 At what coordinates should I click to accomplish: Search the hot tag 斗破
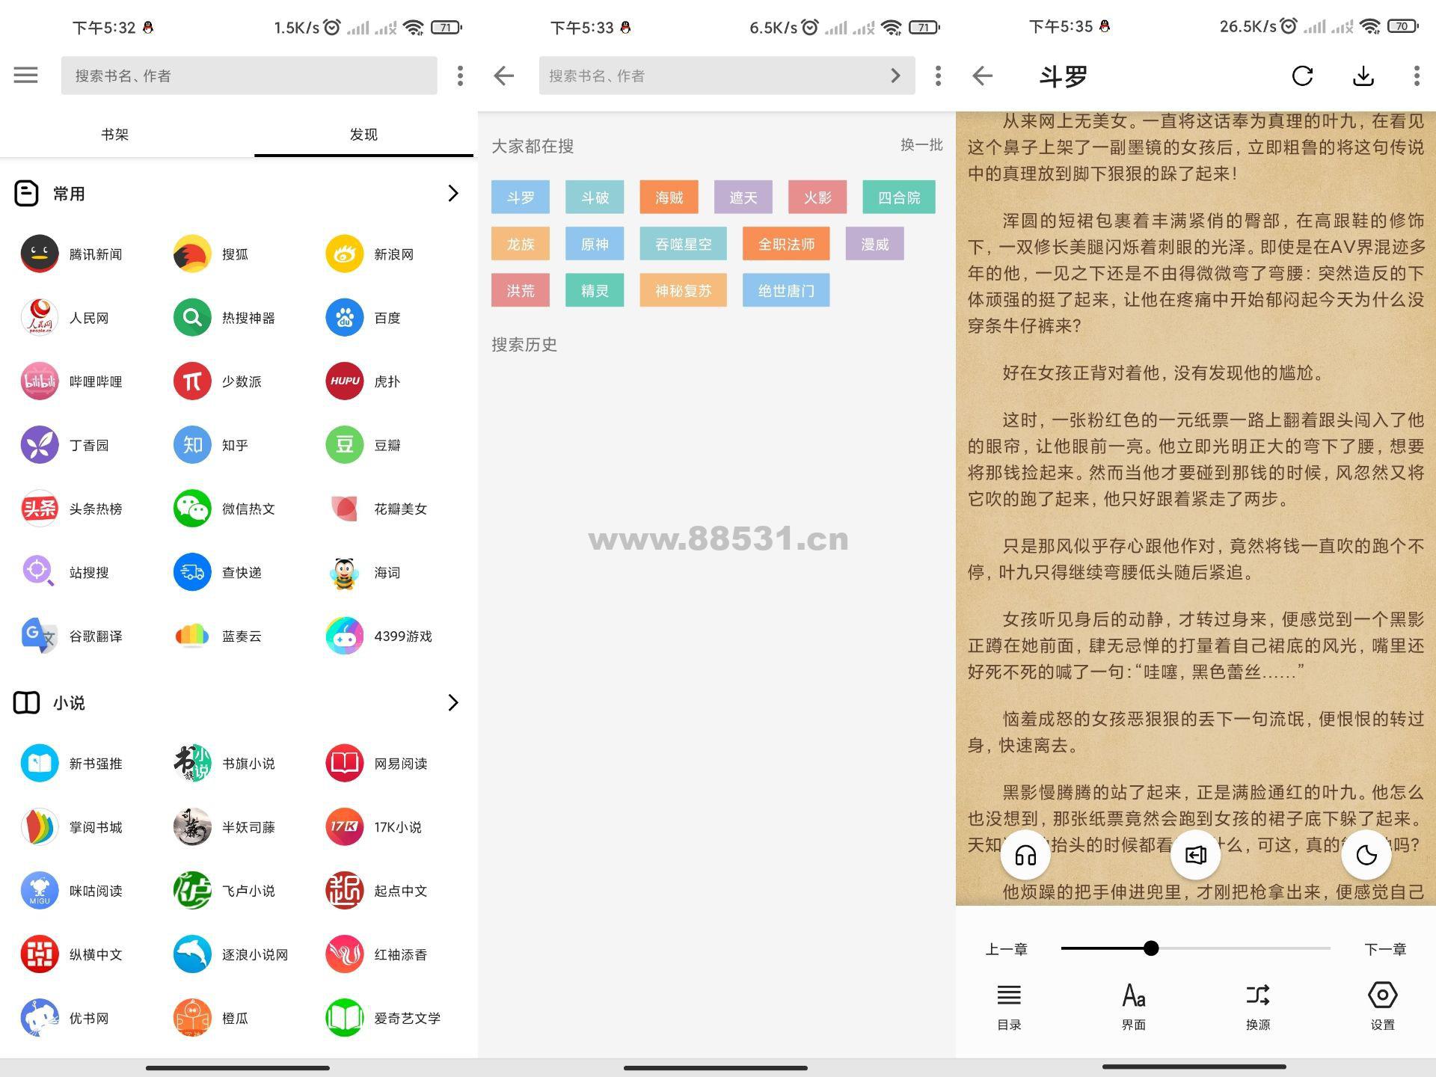pos(595,197)
